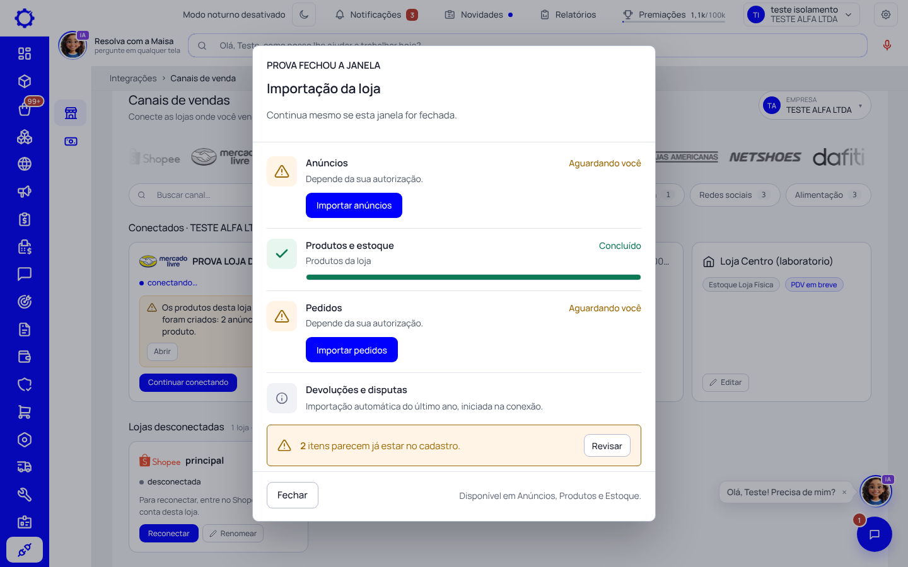This screenshot has height=567, width=908.
Task: Click Renomear on Shopee principal store
Action: [x=233, y=534]
